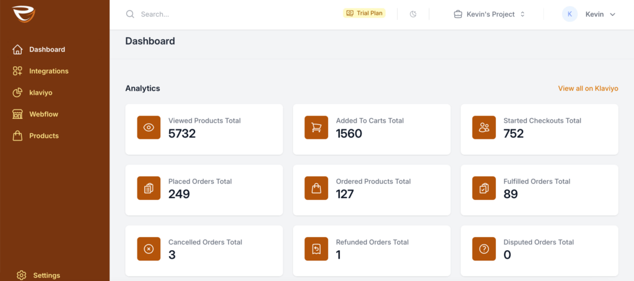Click the Trial Plan badge icon
Screen dimensions: 634x281
(349, 14)
